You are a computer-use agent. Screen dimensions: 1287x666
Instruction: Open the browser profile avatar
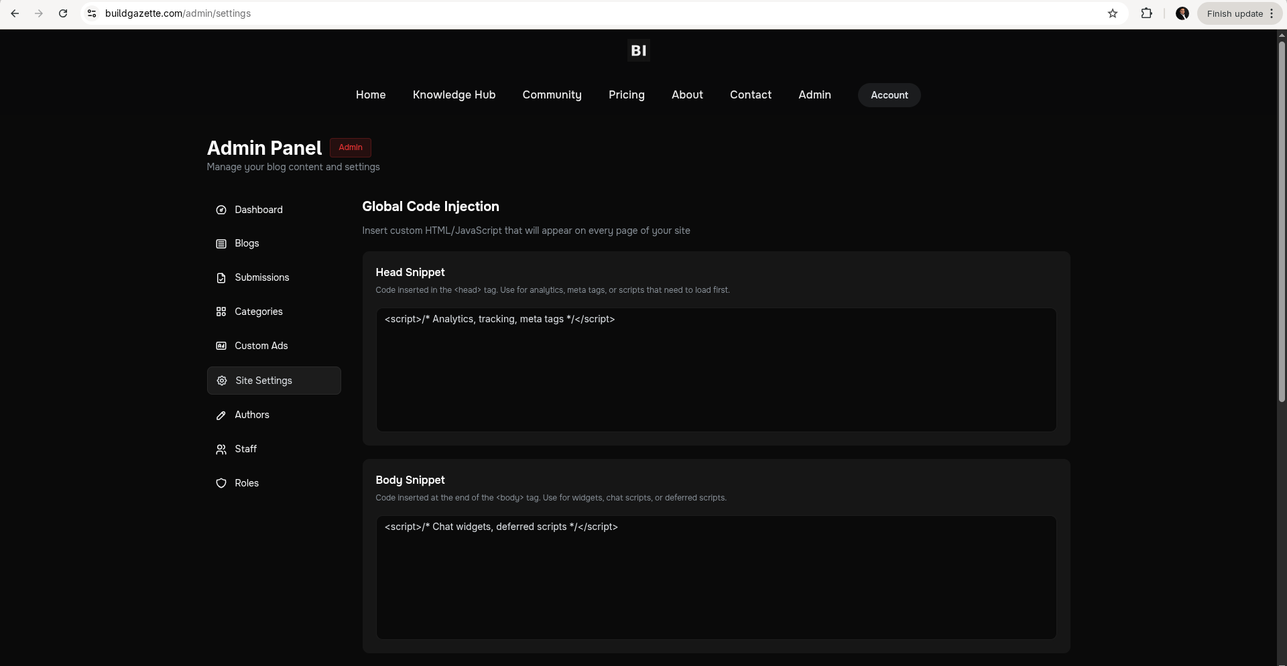tap(1182, 13)
